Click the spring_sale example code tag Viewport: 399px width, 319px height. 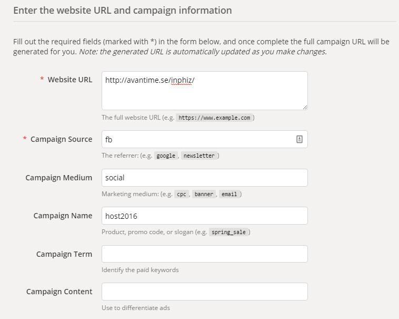pyautogui.click(x=228, y=232)
